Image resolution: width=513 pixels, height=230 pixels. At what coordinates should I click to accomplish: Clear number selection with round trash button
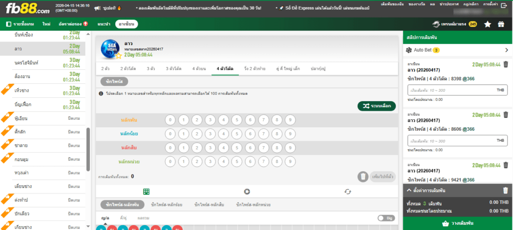363,177
